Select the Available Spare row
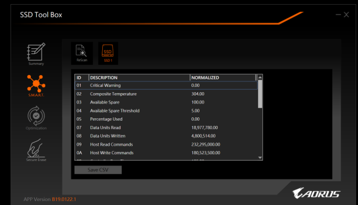 coord(166,102)
